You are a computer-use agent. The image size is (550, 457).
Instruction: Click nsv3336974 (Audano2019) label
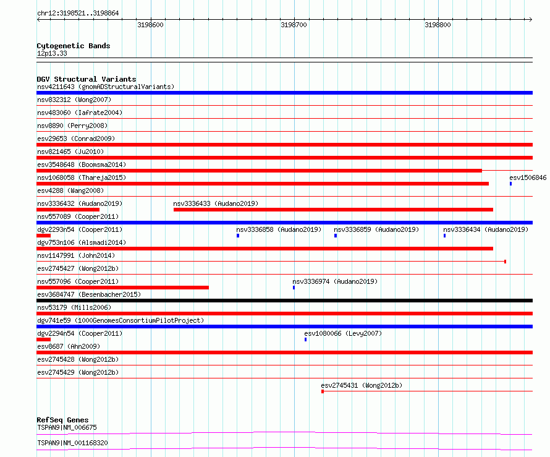click(x=335, y=281)
